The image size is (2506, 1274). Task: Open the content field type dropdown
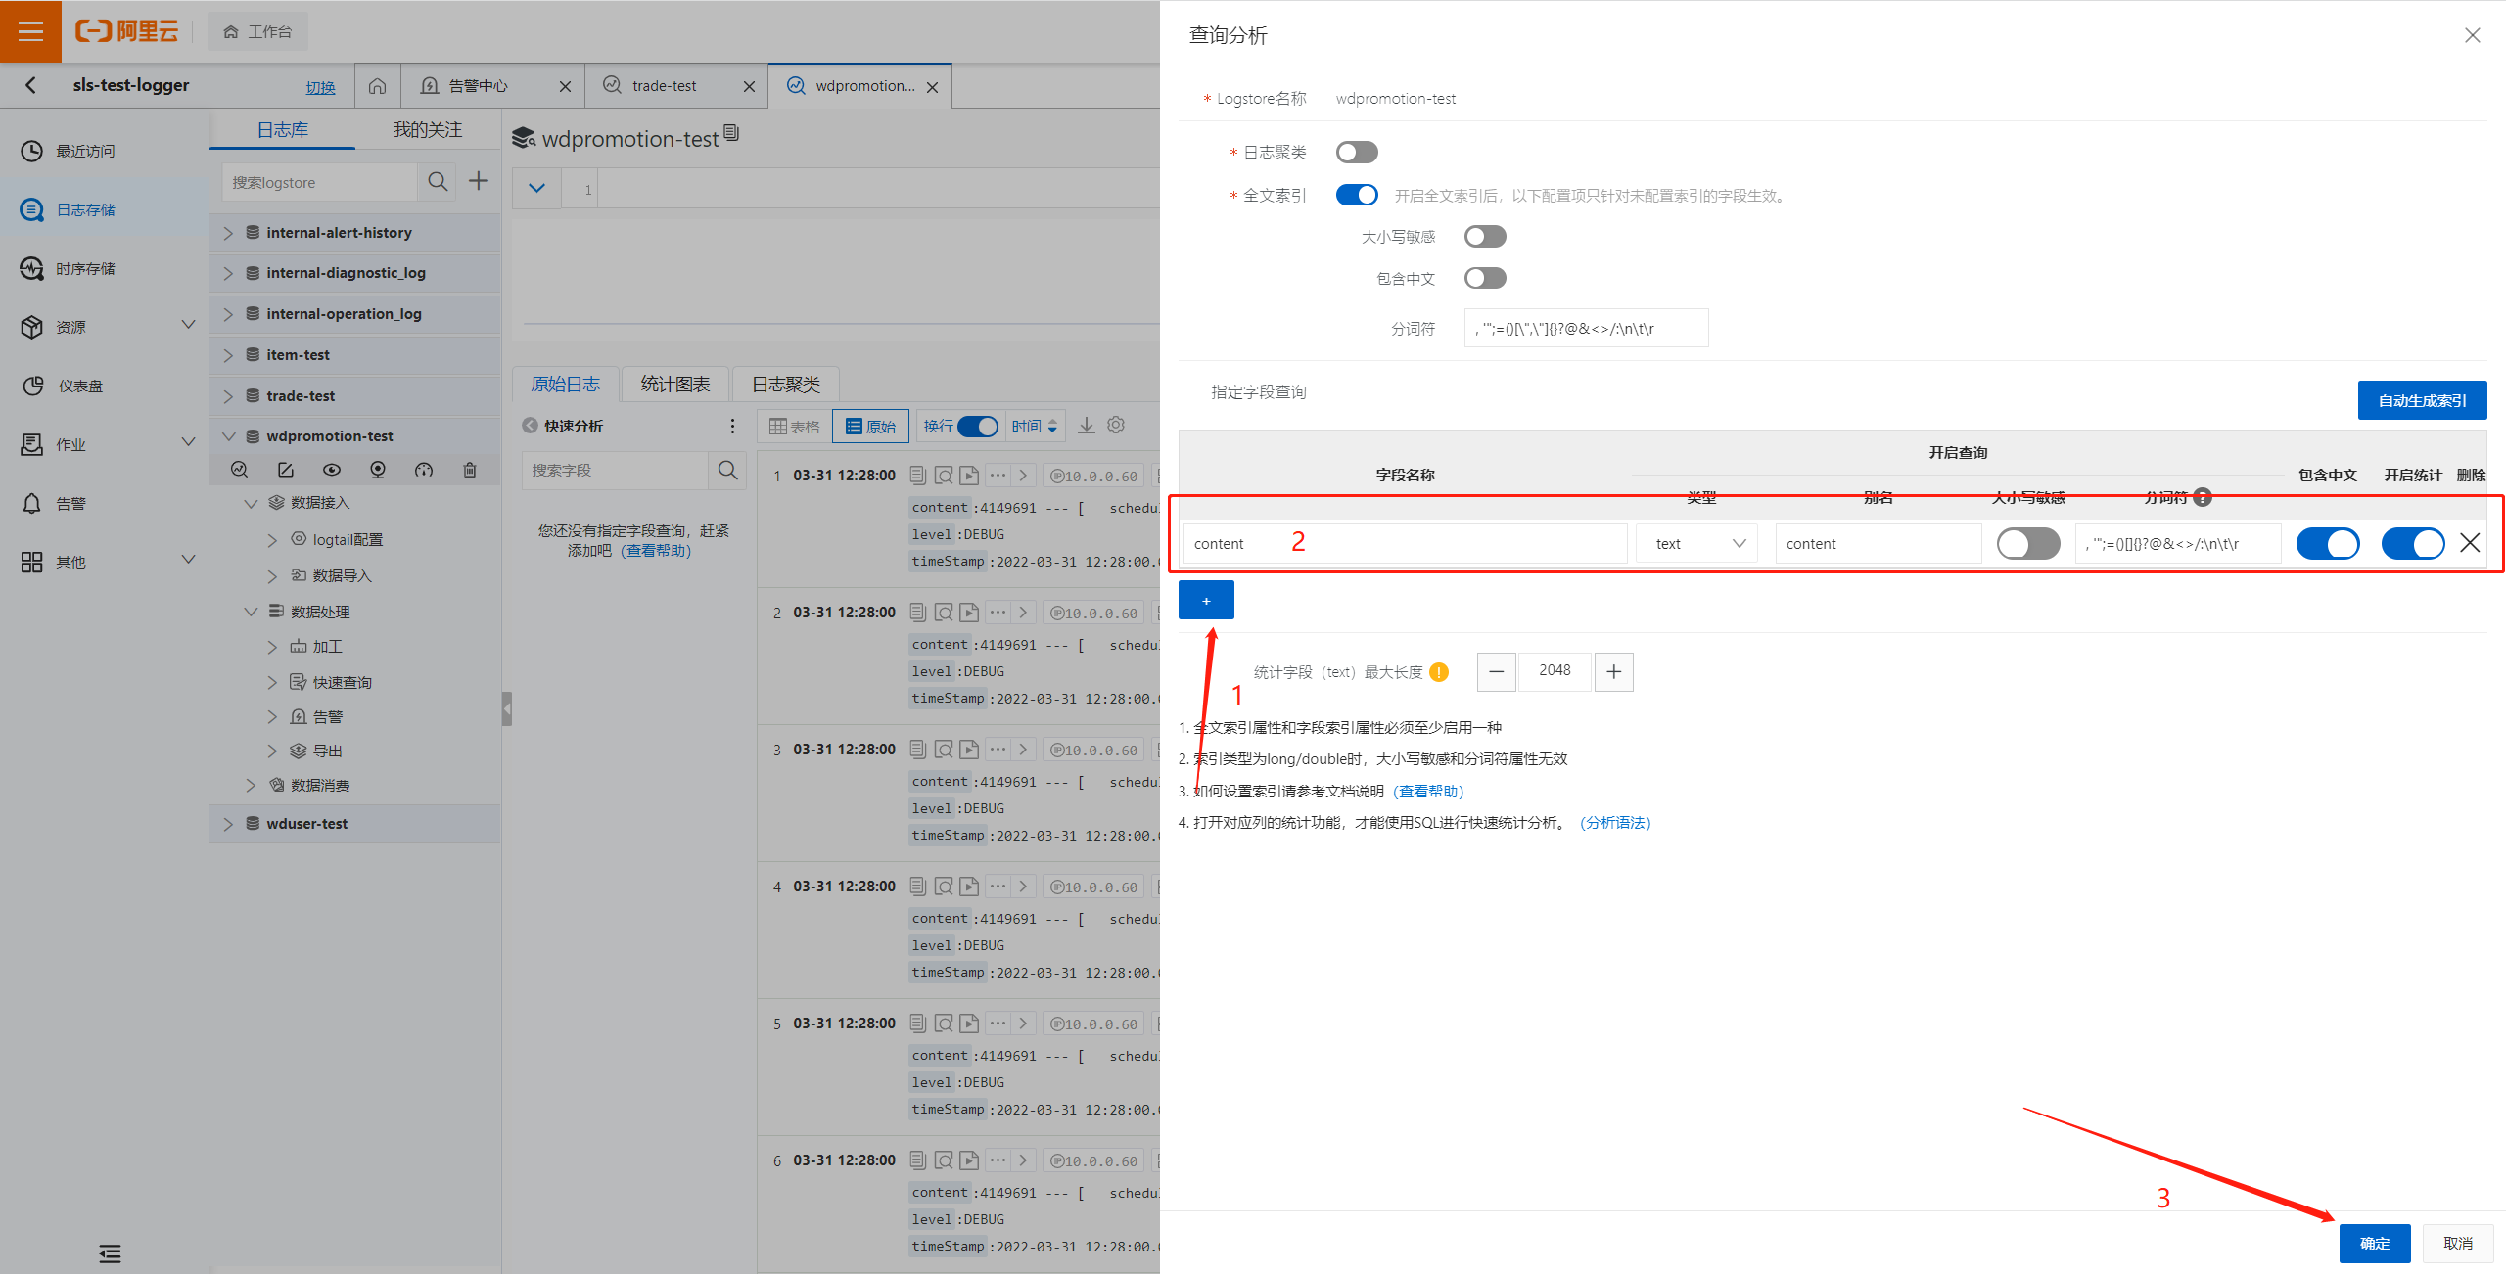point(1698,543)
